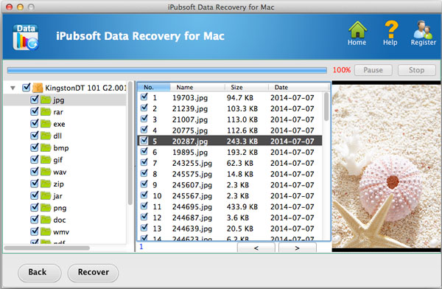
Task: Click the page number 1 indicator
Action: pos(141,247)
